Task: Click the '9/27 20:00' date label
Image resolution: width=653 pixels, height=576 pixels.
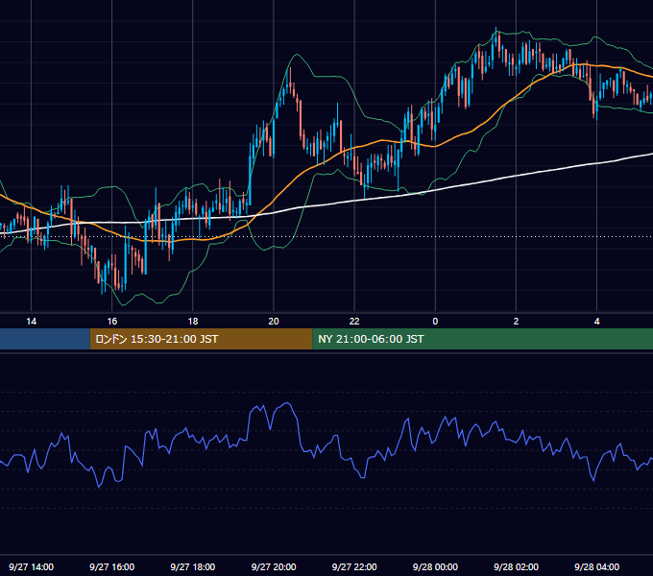Action: (x=274, y=566)
